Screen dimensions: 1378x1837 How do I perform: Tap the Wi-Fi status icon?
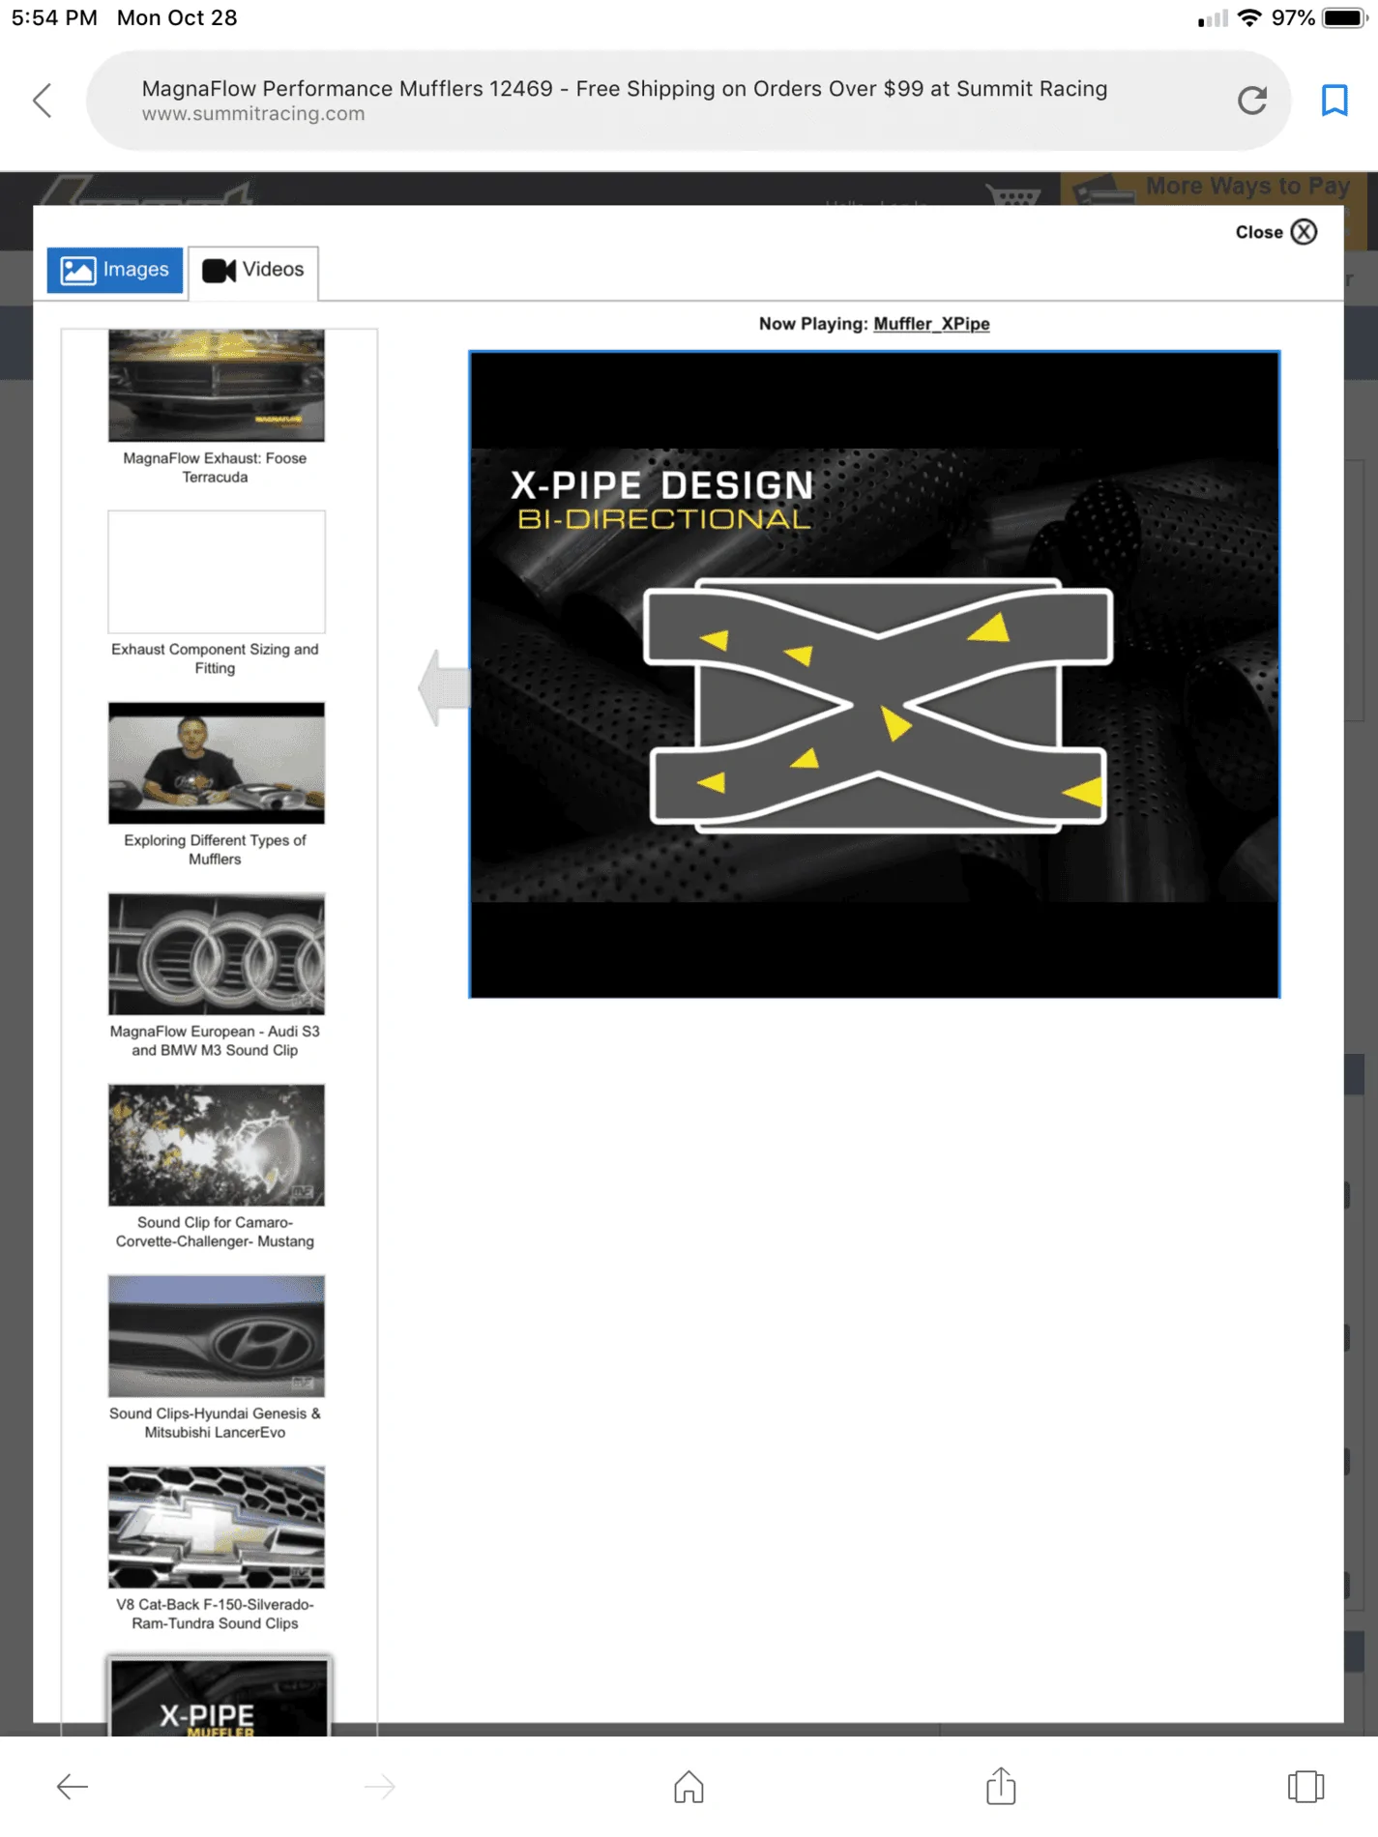click(x=1249, y=18)
